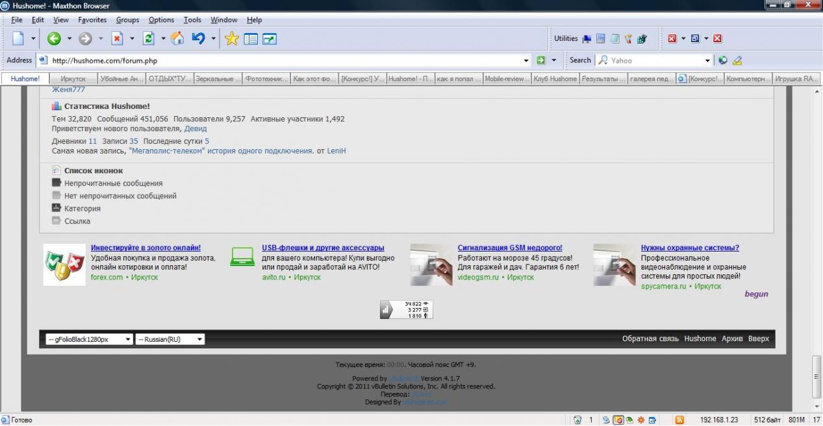Click the blue restore-windows icon beside Utilities
The width and height of the screenshot is (823, 426).
tap(695, 39)
